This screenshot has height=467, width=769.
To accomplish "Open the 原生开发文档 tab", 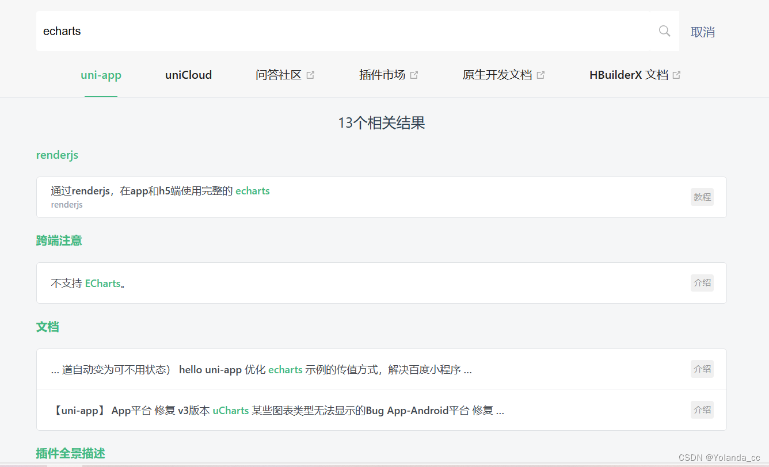I will [x=498, y=75].
